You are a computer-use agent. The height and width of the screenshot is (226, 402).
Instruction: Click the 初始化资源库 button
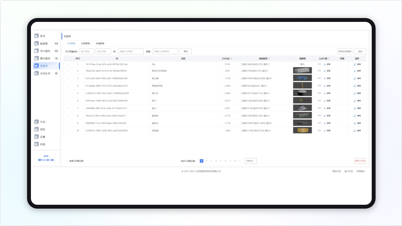point(345,52)
